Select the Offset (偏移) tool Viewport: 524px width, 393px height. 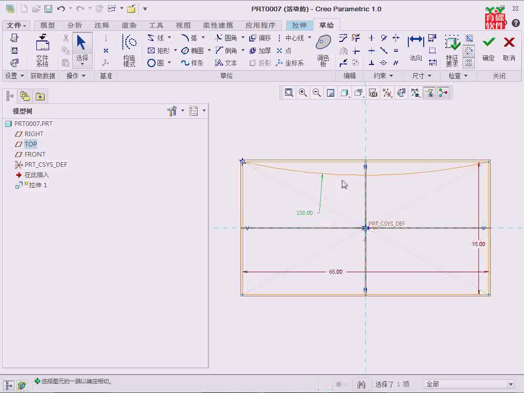pos(260,38)
